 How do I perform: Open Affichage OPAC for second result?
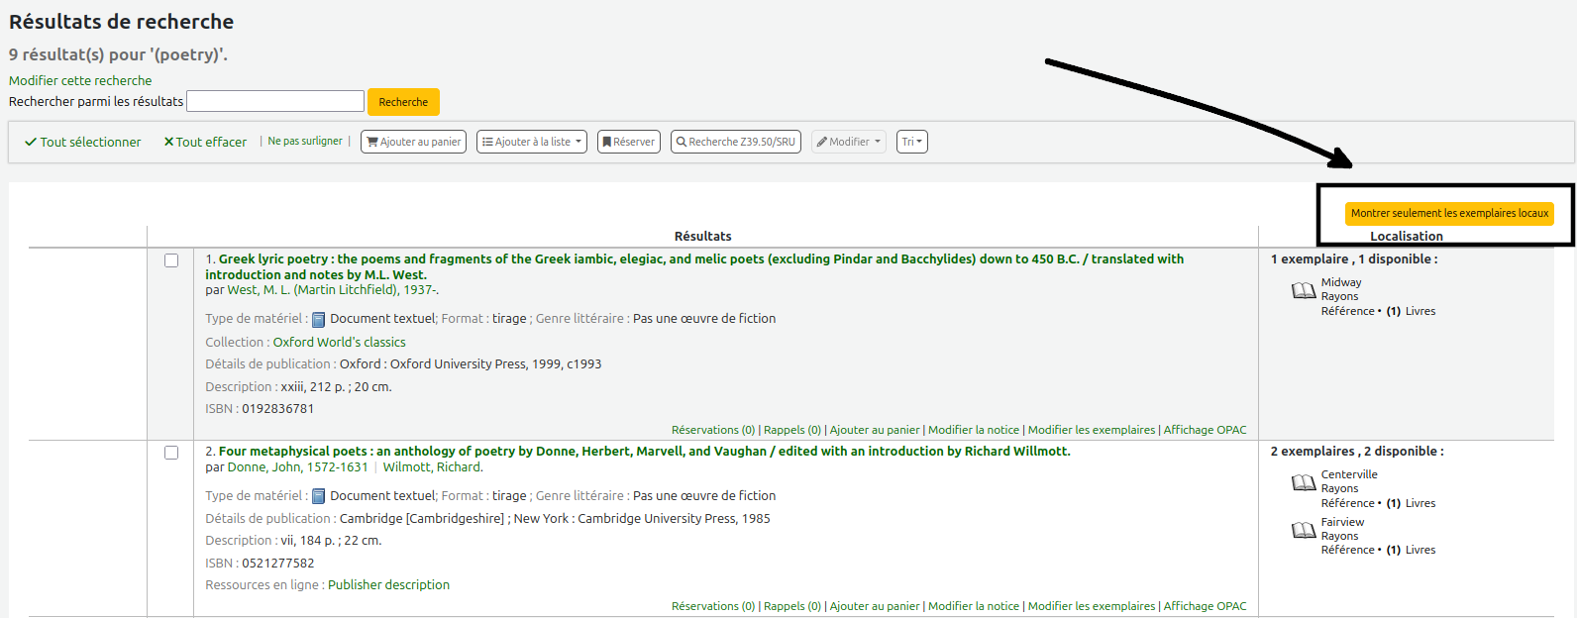(x=1205, y=606)
